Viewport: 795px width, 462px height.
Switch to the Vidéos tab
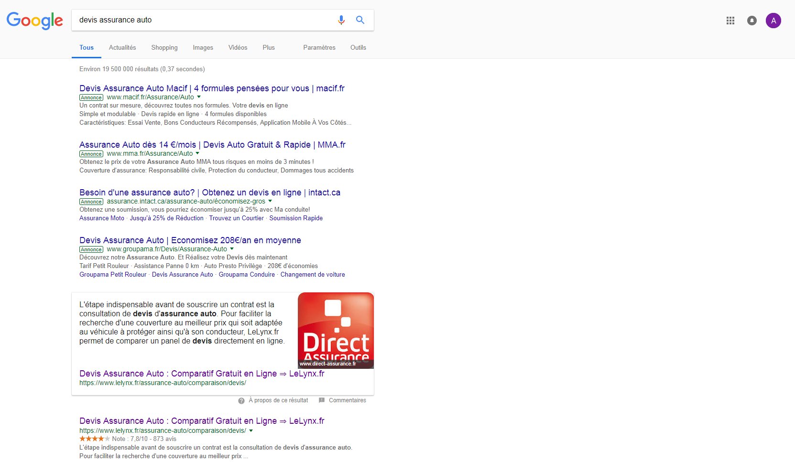[238, 47]
